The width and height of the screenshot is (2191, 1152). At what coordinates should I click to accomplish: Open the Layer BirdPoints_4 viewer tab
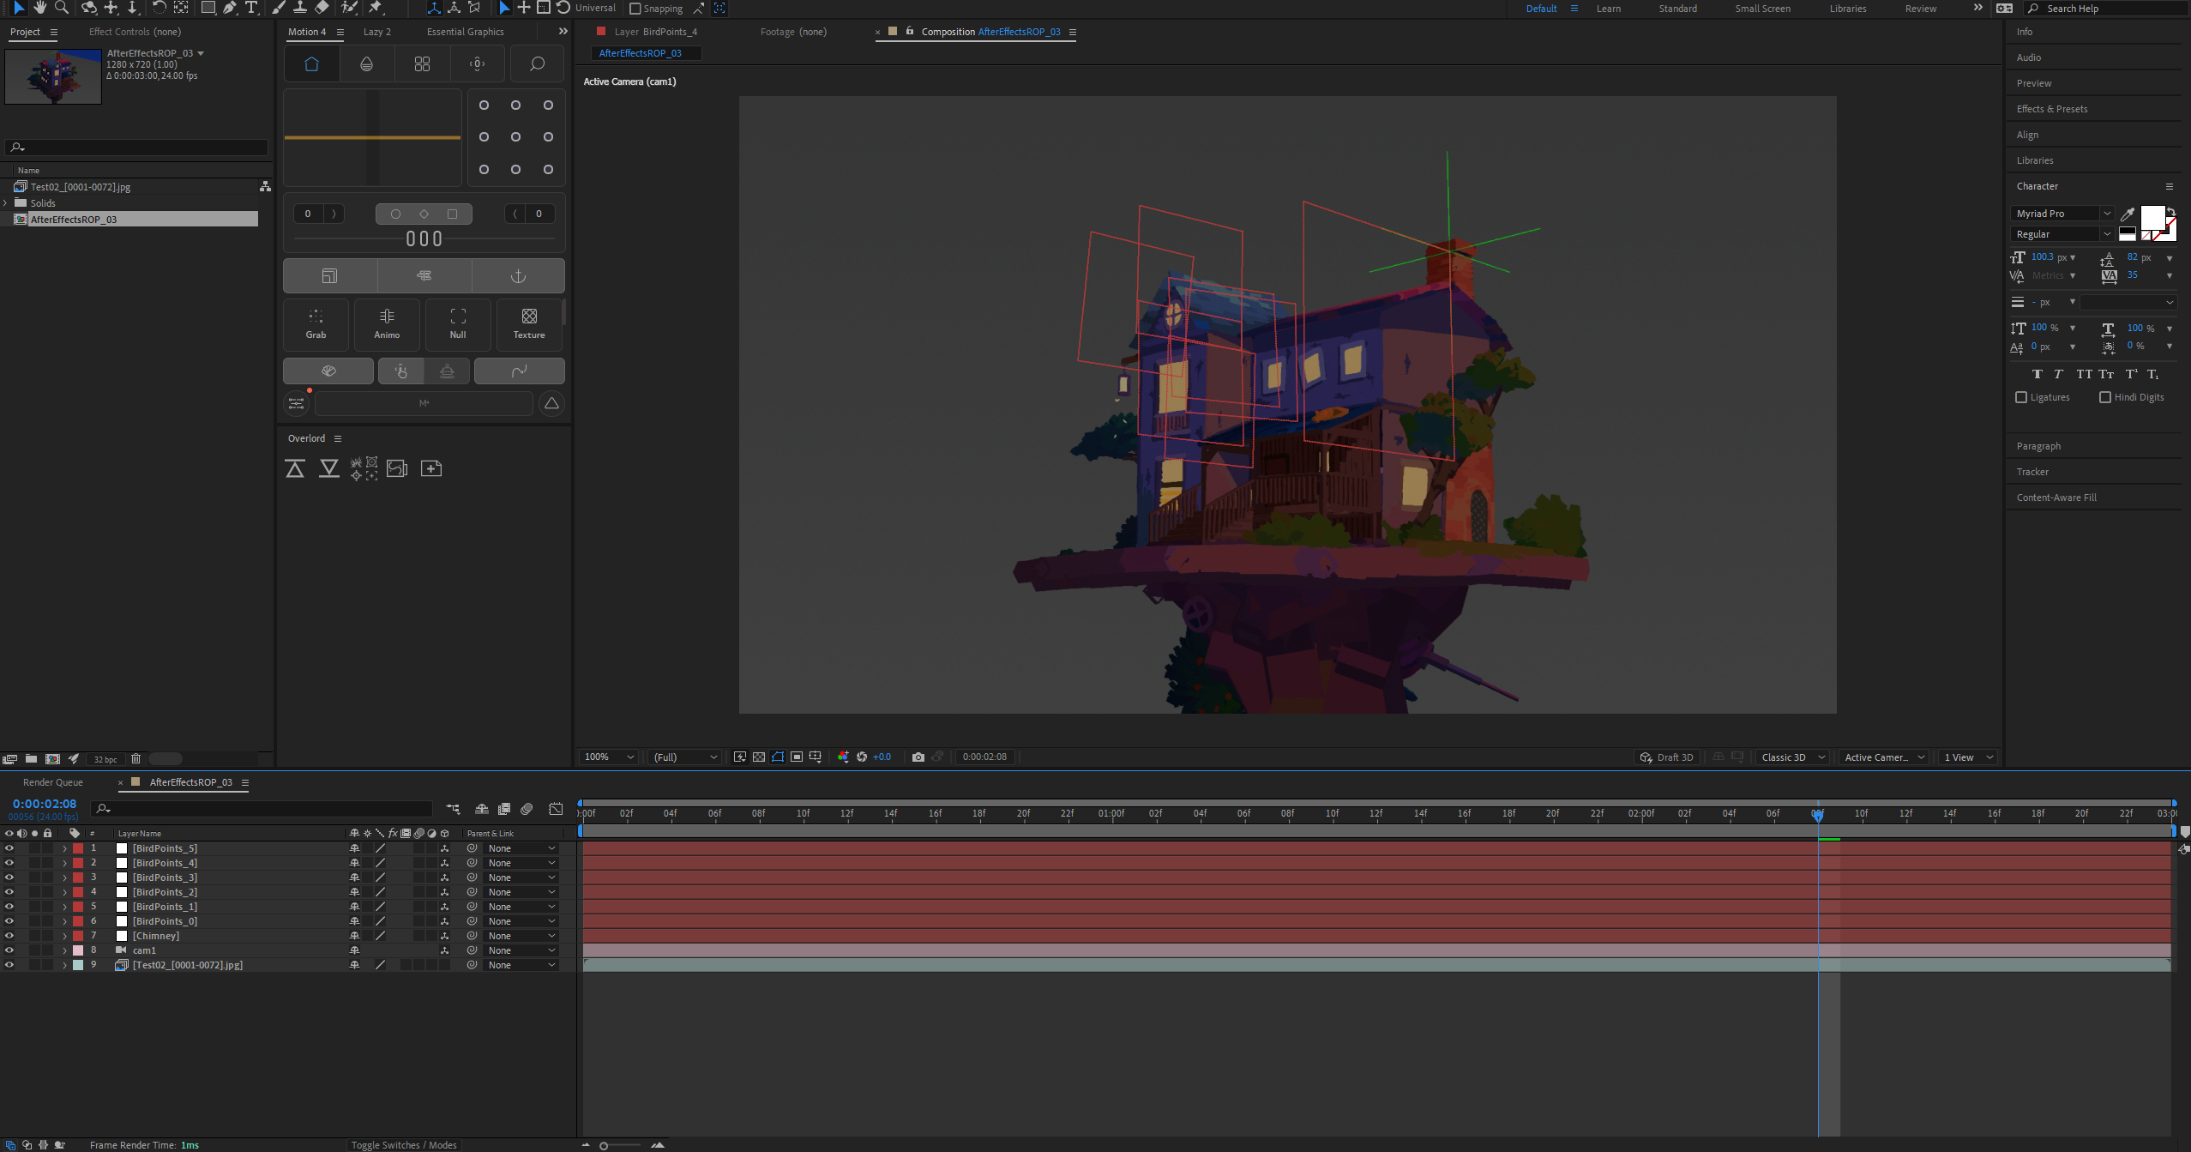655,32
